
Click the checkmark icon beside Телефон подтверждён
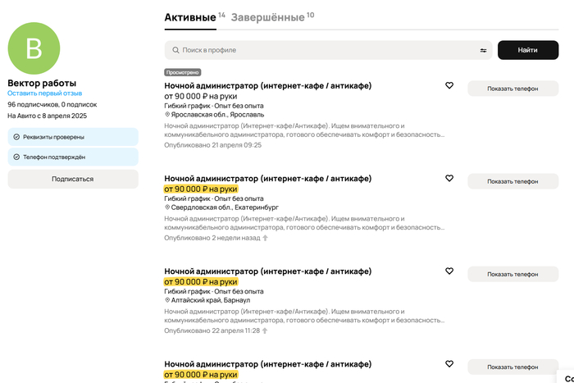coord(17,157)
